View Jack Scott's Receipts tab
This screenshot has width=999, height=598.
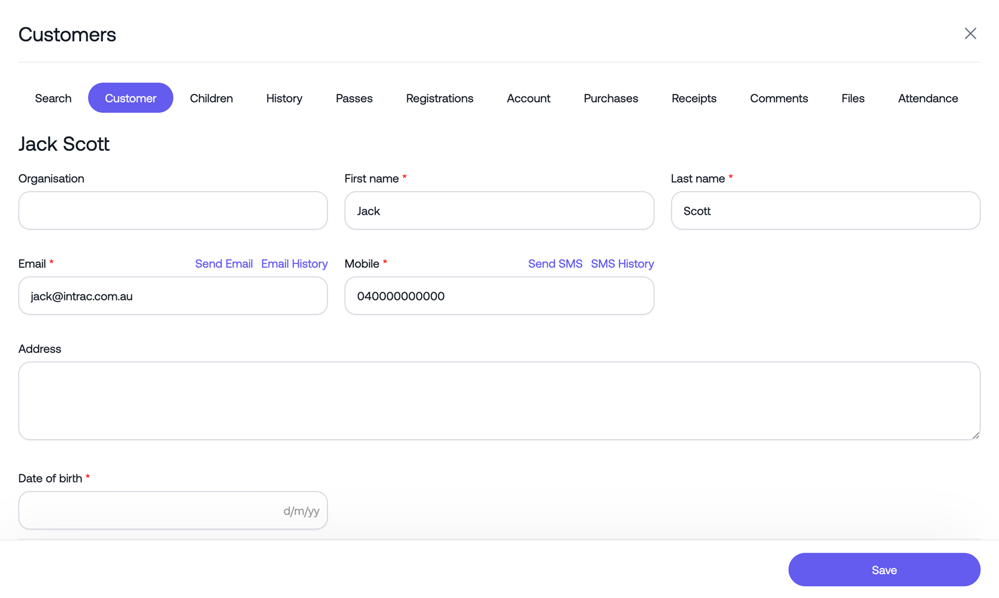(x=694, y=98)
